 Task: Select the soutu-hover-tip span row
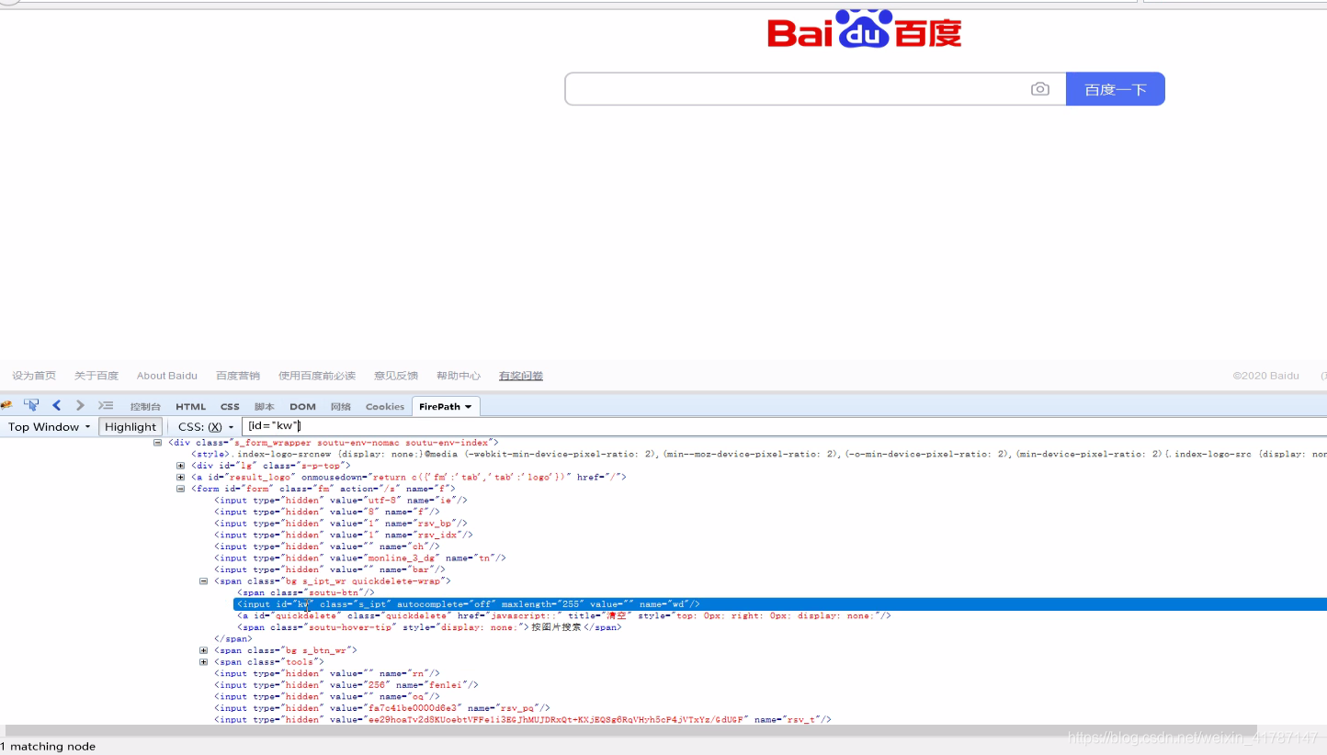click(x=429, y=627)
